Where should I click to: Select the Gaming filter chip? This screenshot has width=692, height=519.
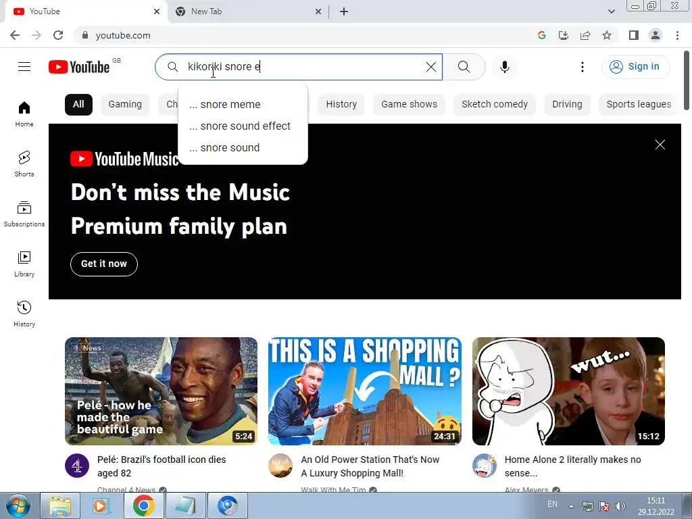125,105
